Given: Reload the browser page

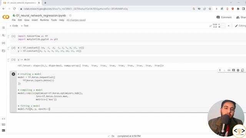Looking at the screenshot, I should coord(15,9).
